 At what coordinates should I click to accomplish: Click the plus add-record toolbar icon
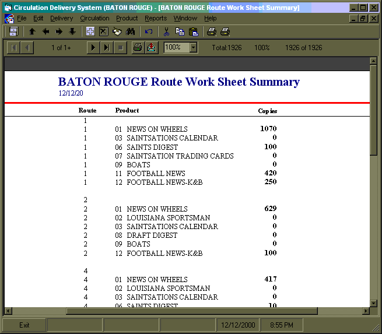pyautogui.click(x=90, y=31)
